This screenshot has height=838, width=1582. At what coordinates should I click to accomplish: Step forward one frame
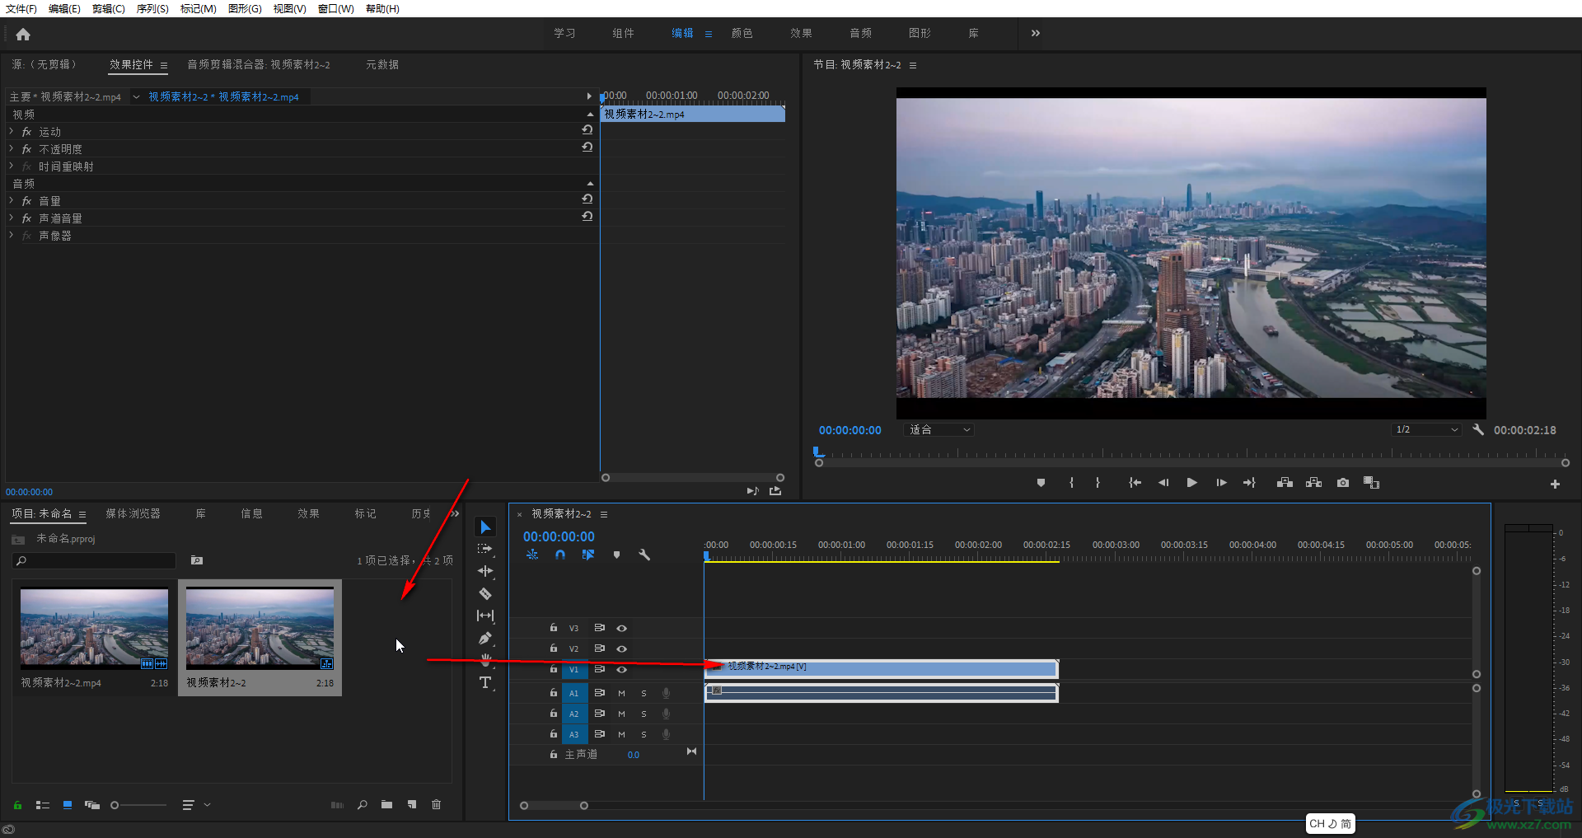click(x=1221, y=483)
